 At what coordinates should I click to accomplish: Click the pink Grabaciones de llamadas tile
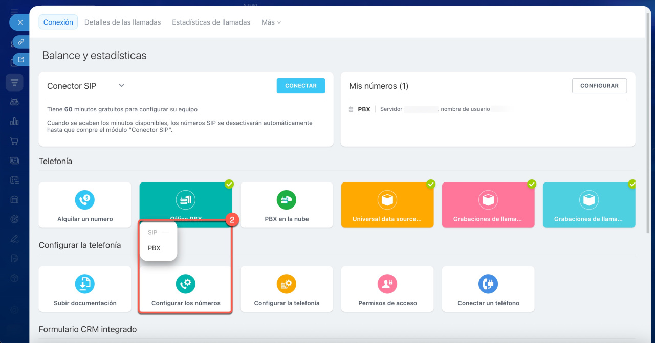click(488, 205)
